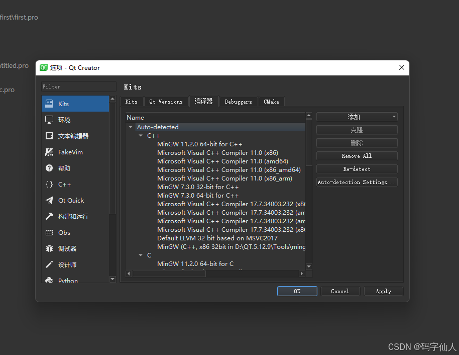
Task: Click the Name column header
Action: [x=215, y=118]
